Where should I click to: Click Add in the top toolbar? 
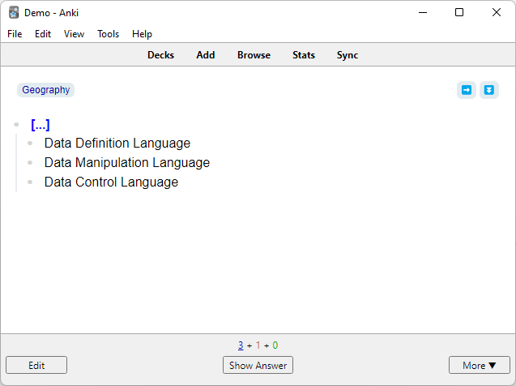pyautogui.click(x=206, y=55)
